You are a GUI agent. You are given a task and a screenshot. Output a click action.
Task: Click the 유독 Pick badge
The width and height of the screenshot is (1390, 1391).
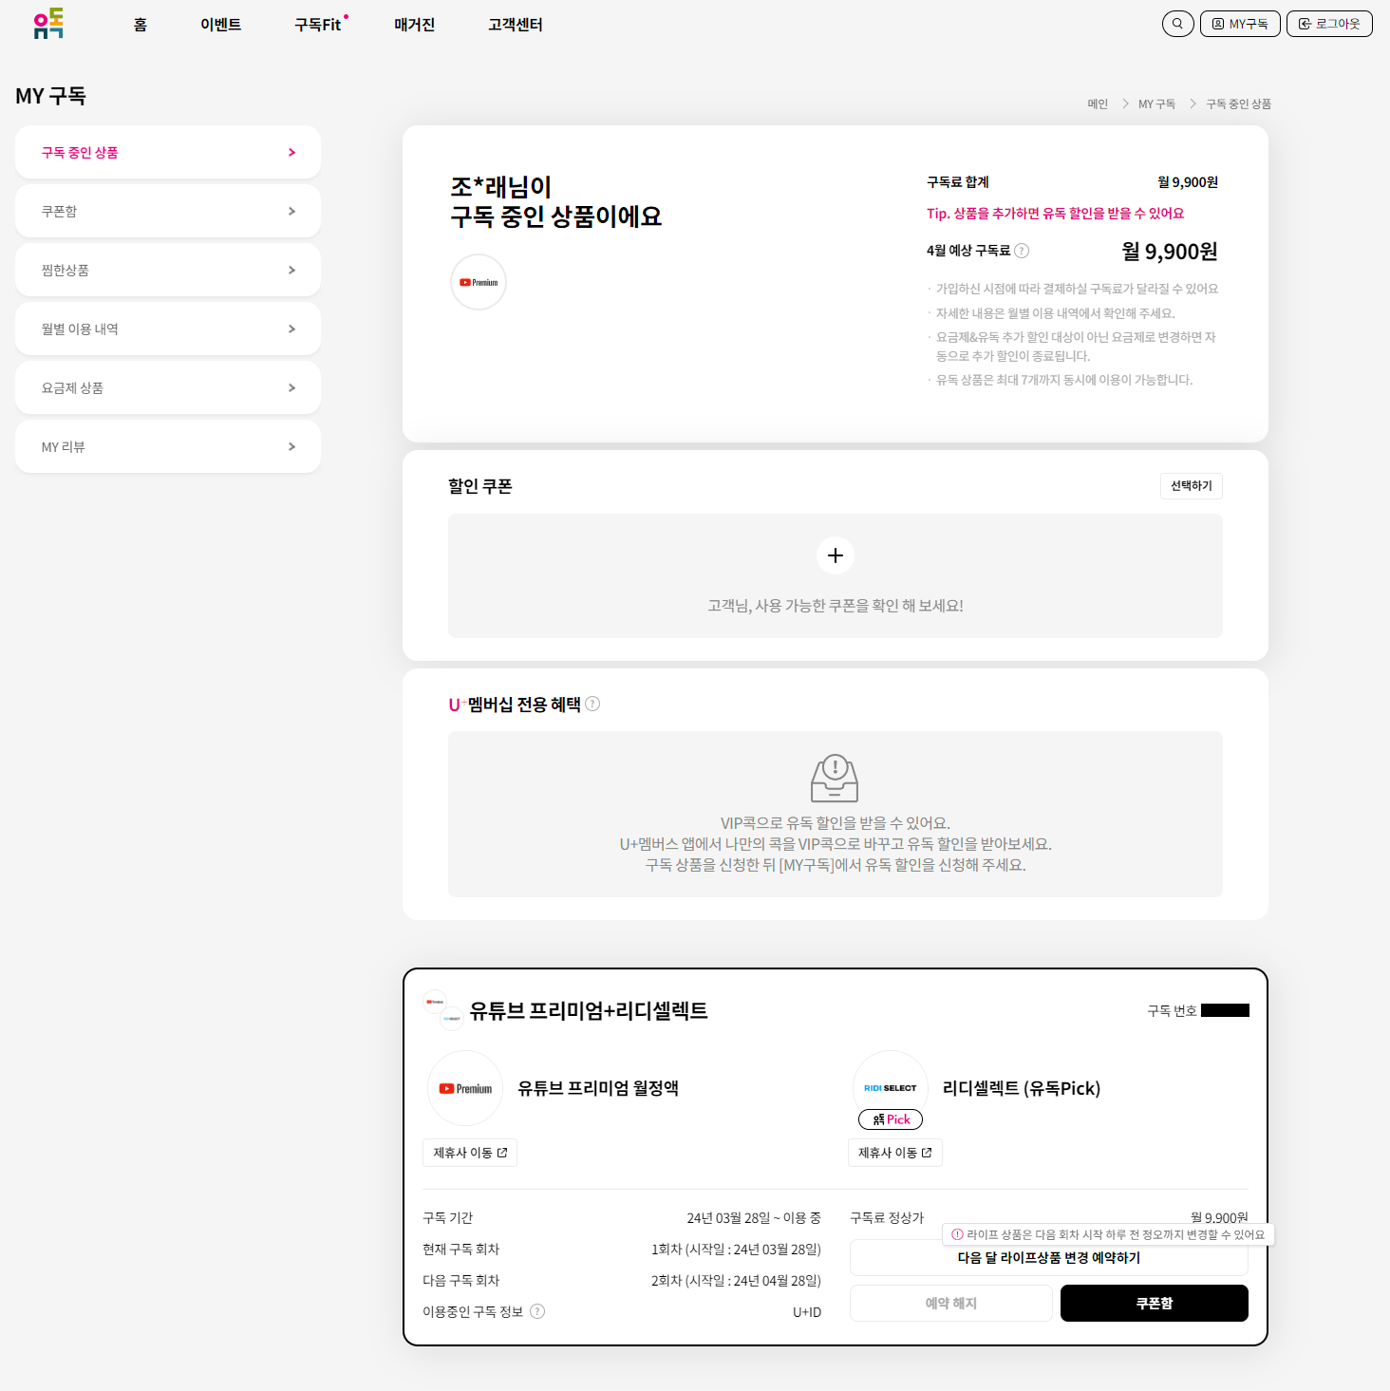[x=891, y=1119]
